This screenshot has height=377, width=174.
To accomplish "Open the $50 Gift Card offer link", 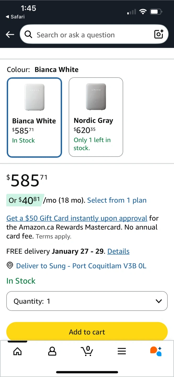I will 77,218.
